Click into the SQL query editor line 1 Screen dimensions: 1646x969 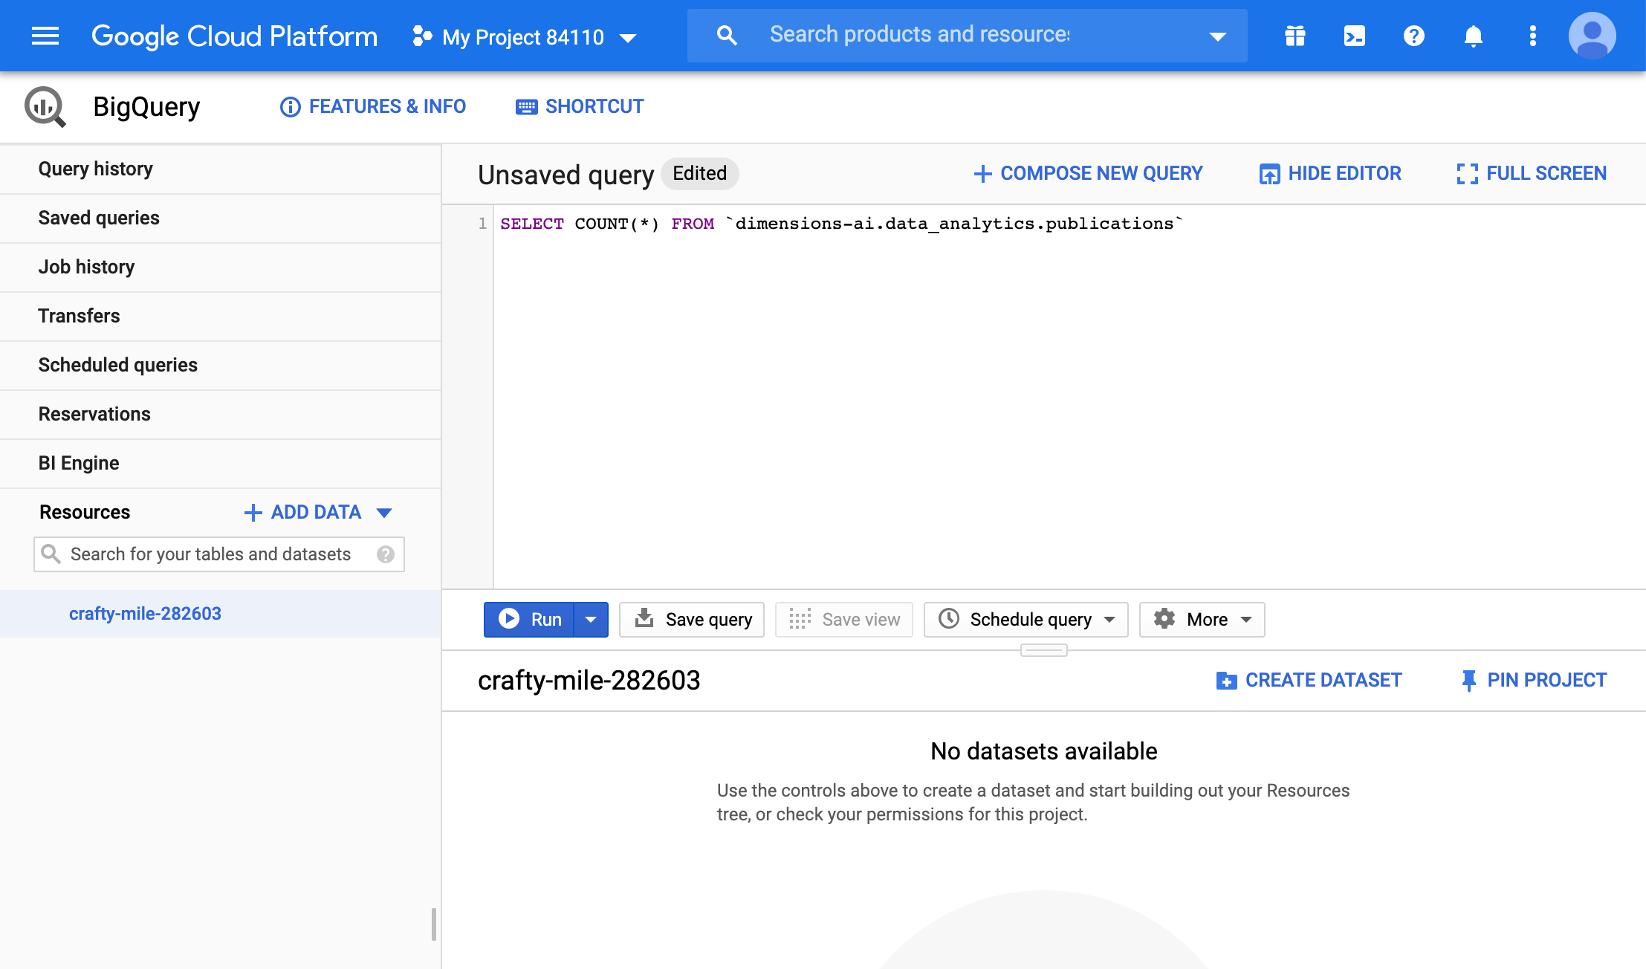[x=840, y=224]
